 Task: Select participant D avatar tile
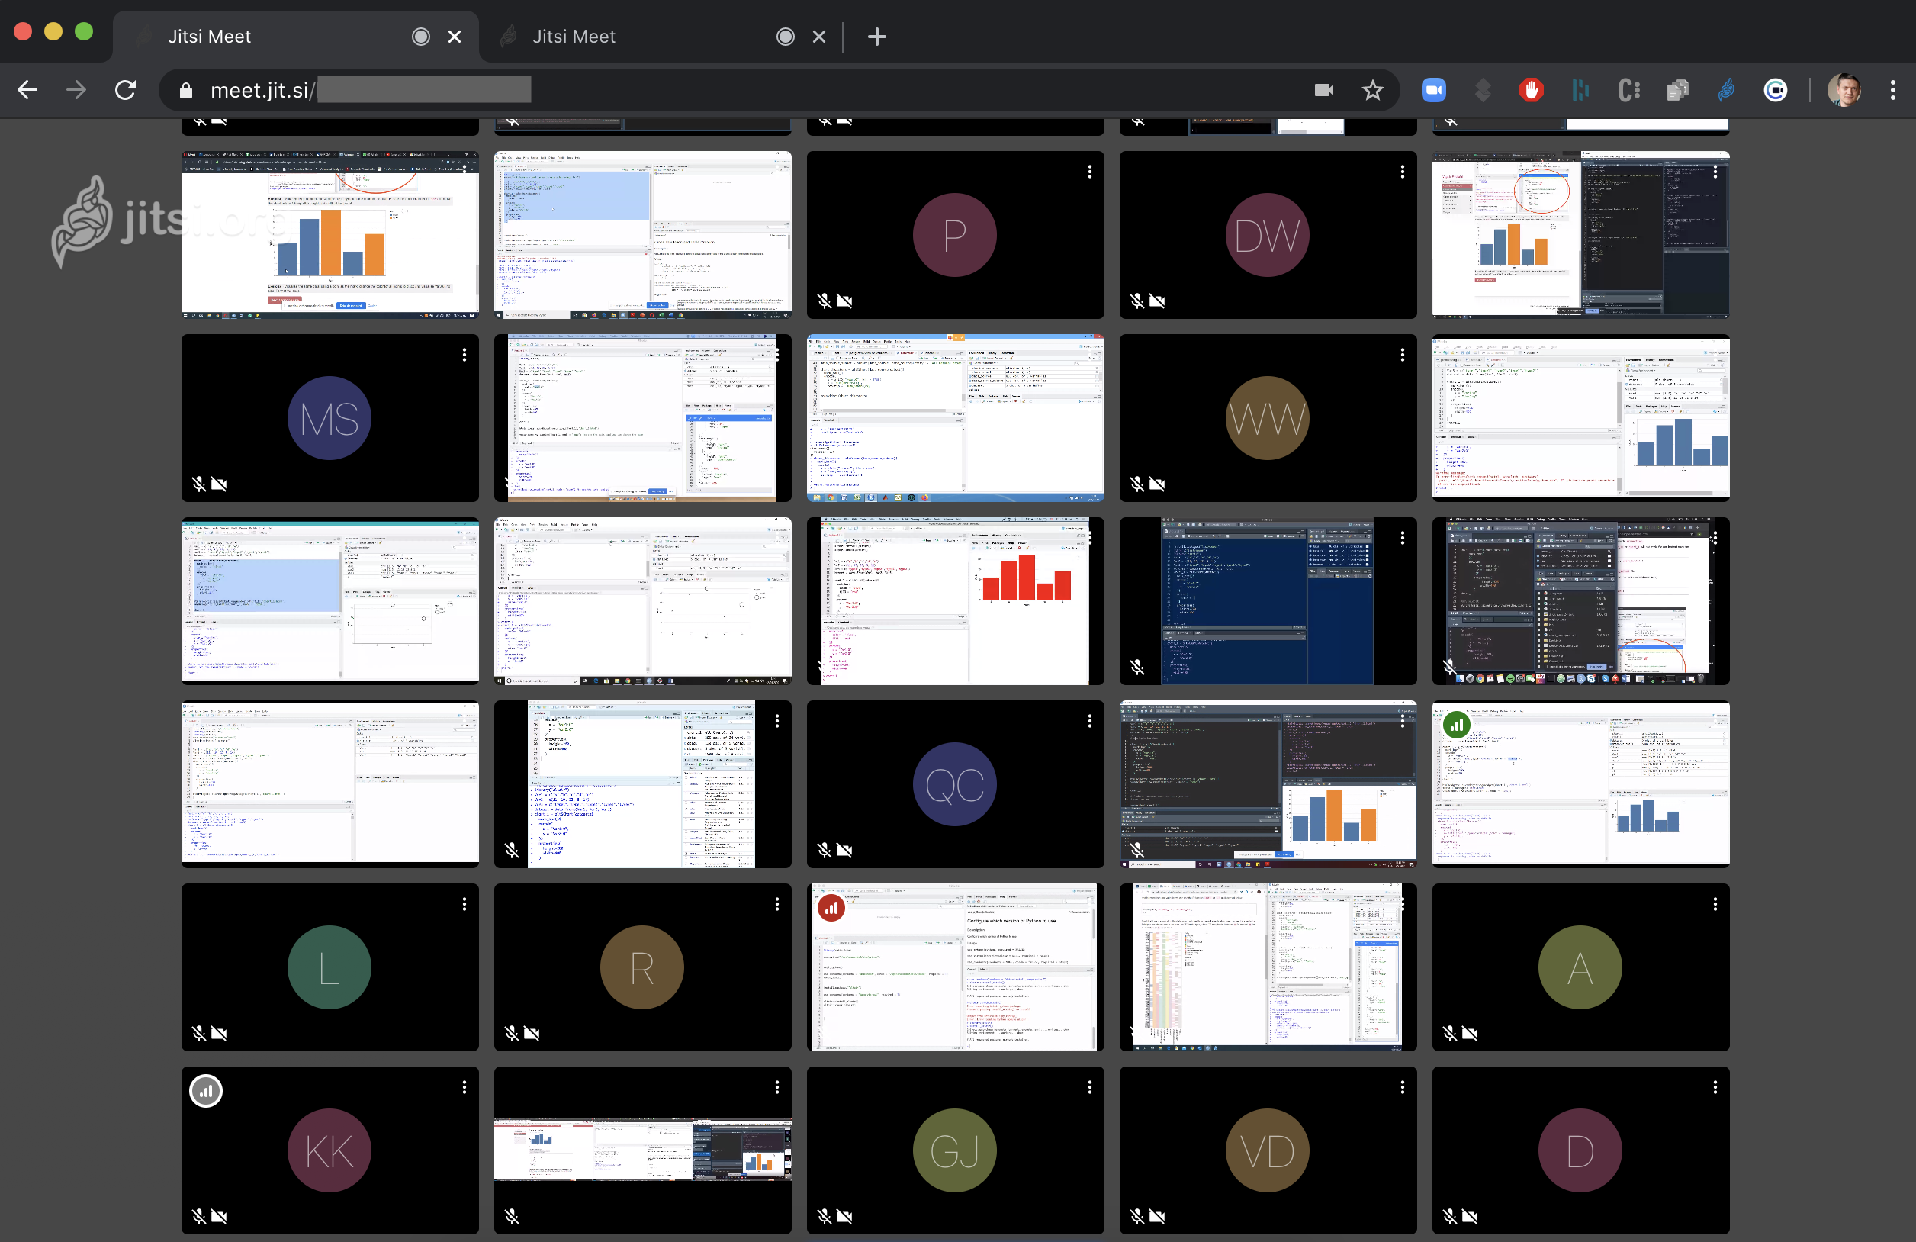tap(1580, 1150)
